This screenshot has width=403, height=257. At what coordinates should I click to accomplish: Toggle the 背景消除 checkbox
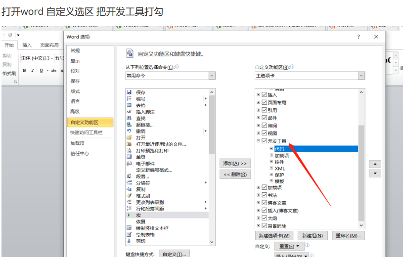[x=264, y=225]
